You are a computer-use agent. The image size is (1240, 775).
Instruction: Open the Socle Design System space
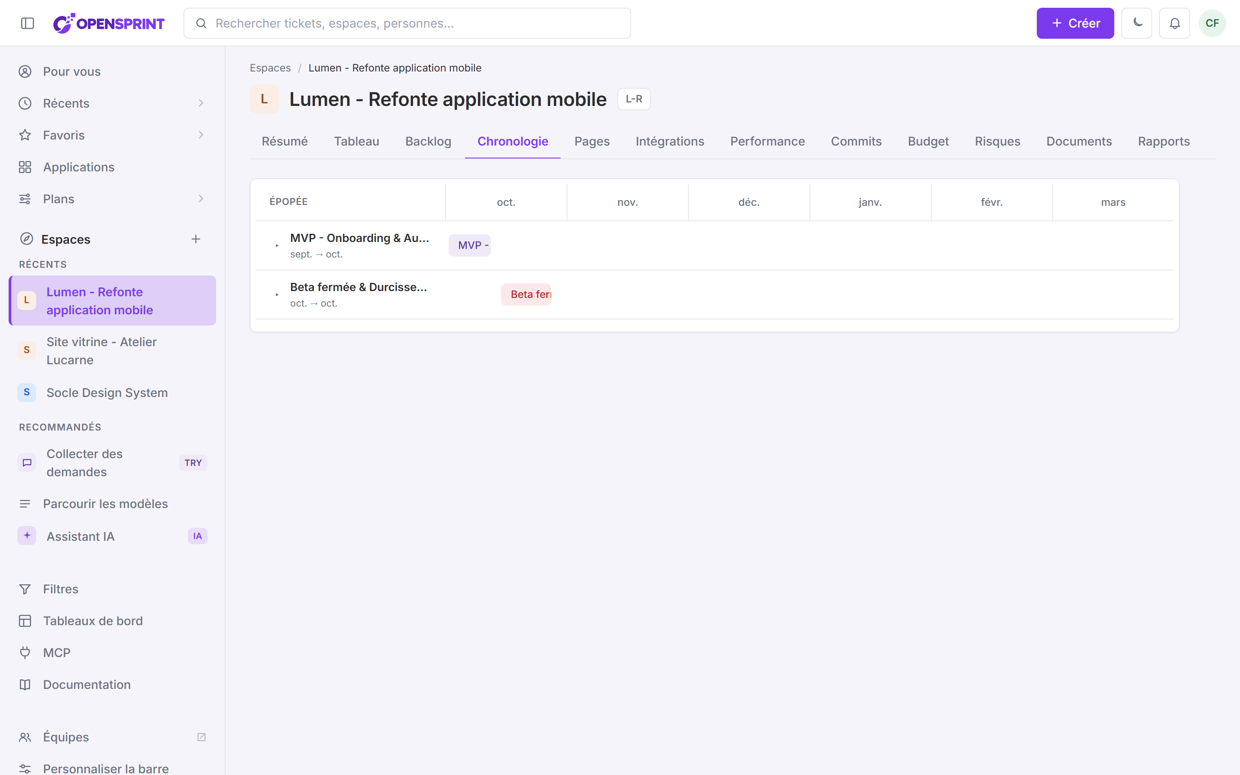112,393
